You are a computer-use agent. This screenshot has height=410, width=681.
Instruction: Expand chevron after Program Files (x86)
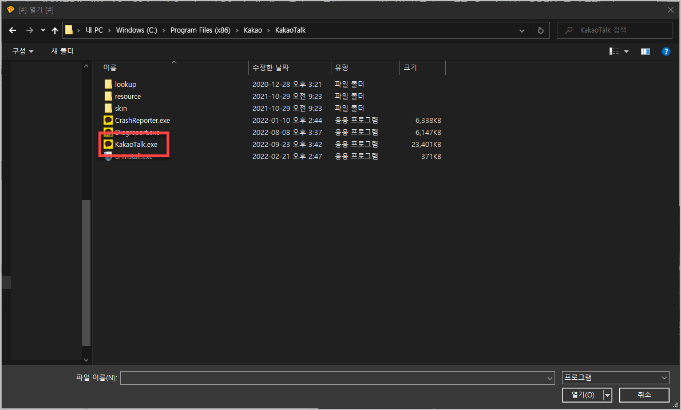click(x=237, y=30)
